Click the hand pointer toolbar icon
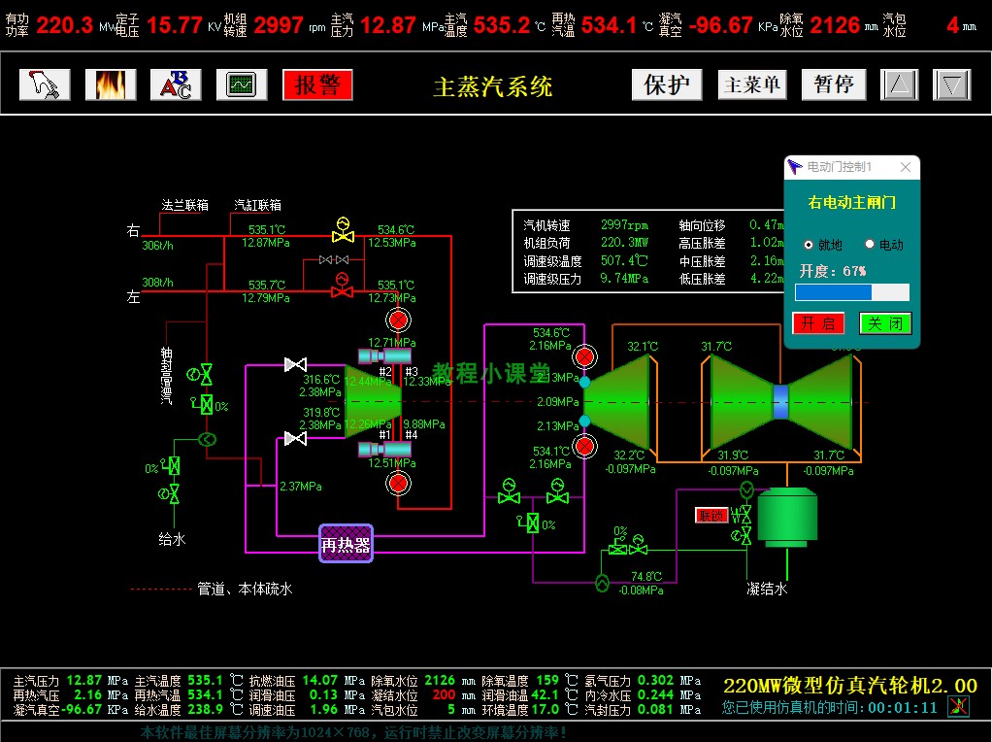The height and width of the screenshot is (742, 992). click(x=45, y=84)
